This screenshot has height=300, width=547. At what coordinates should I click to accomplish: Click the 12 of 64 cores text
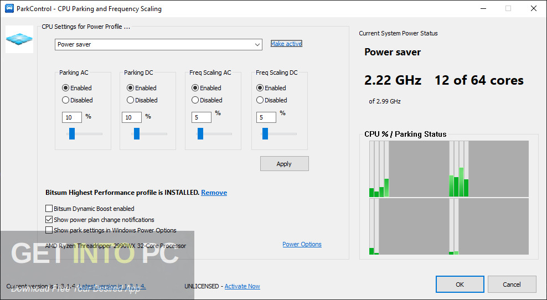click(479, 80)
